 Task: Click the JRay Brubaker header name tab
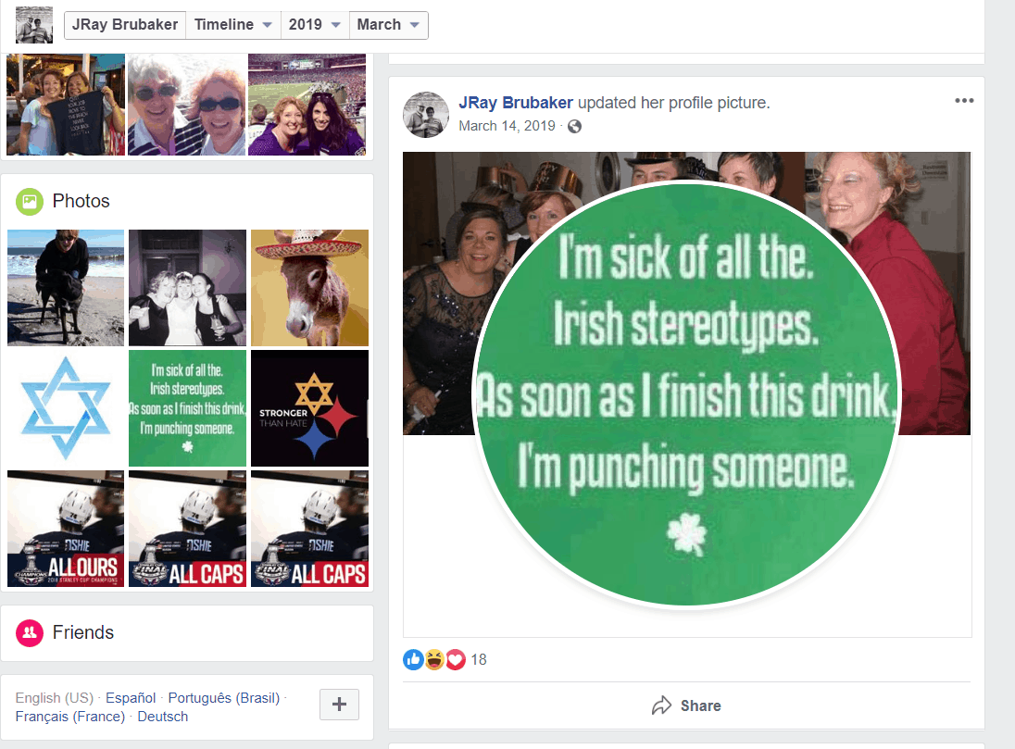(x=125, y=25)
